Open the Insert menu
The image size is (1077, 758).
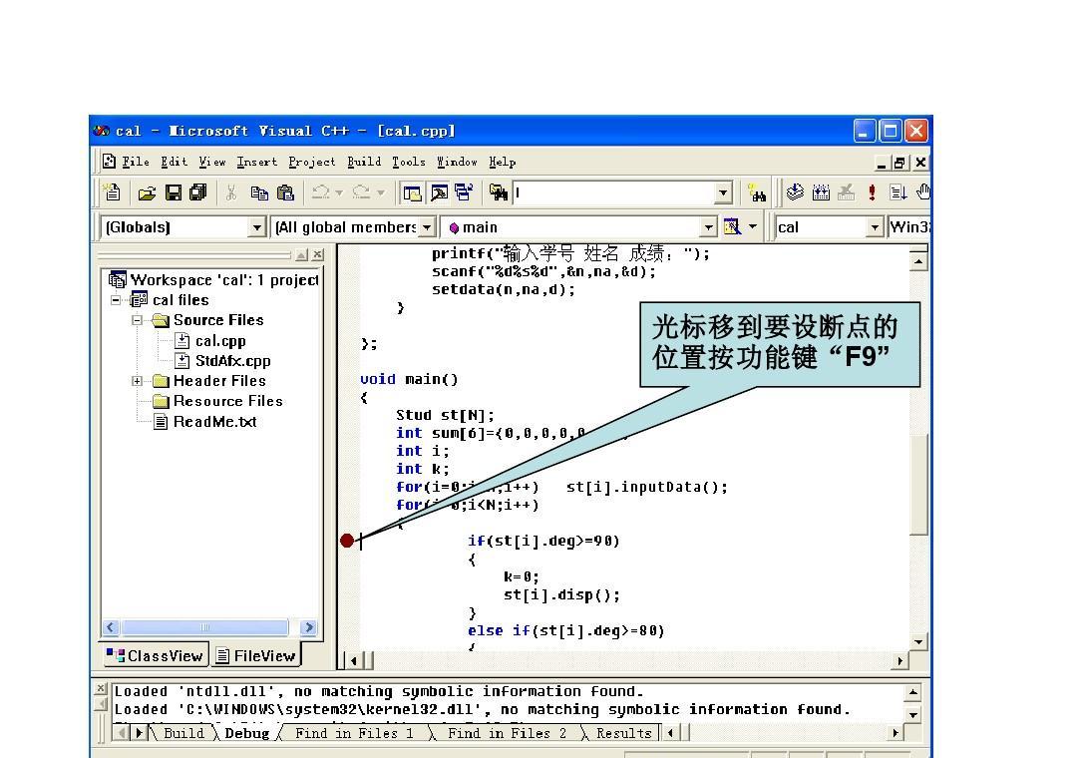tap(257, 162)
